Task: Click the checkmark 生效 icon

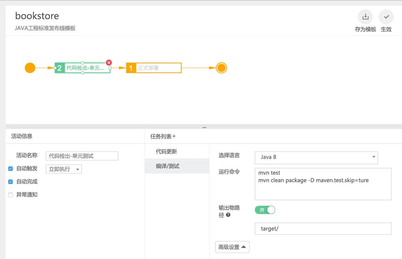Action: tap(386, 17)
